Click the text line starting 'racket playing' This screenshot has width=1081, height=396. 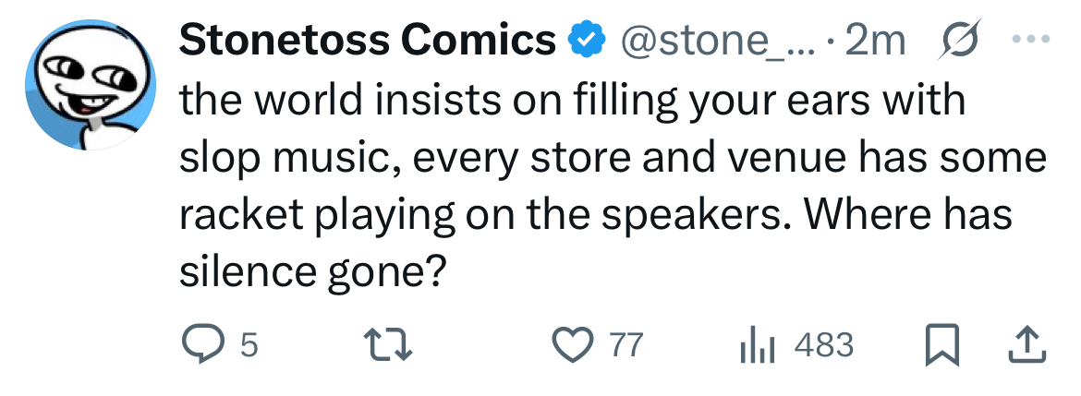point(595,215)
